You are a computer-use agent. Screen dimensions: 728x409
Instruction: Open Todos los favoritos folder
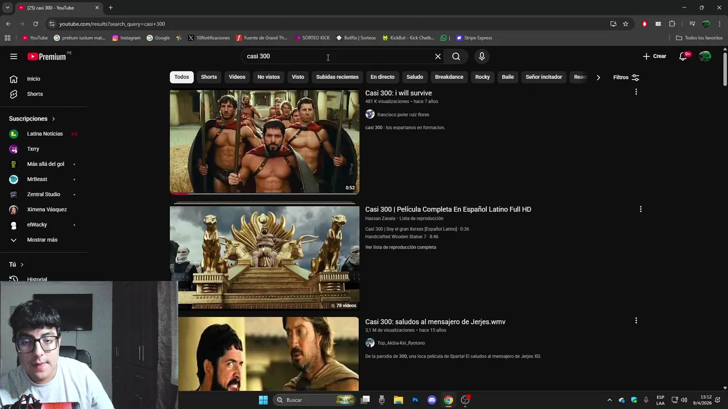point(700,38)
